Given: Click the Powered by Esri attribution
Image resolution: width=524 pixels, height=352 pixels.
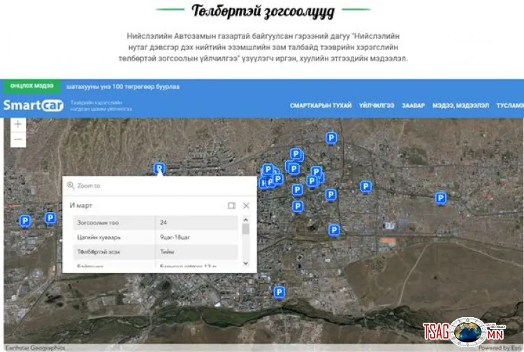Looking at the screenshot, I should 501,348.
